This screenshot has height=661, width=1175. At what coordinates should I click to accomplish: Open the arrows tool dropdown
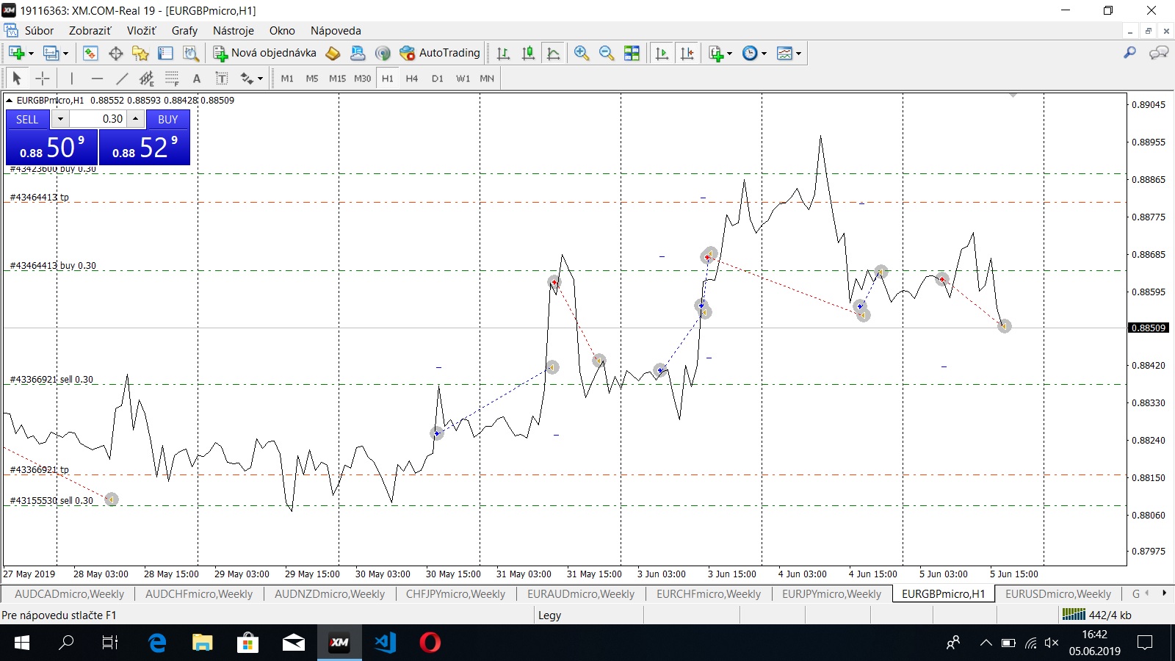260,78
